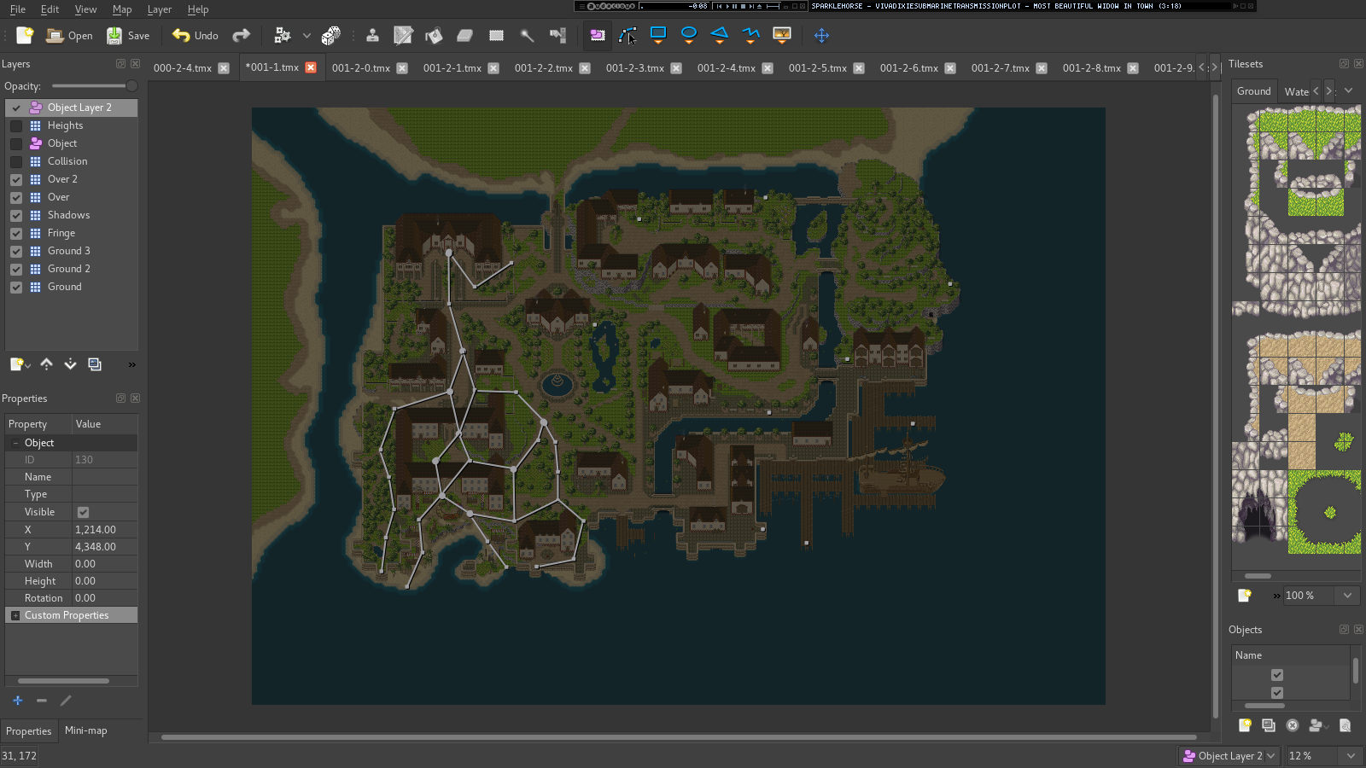Move selected layer up in Layers panel
Image resolution: width=1366 pixels, height=768 pixels.
coord(46,364)
